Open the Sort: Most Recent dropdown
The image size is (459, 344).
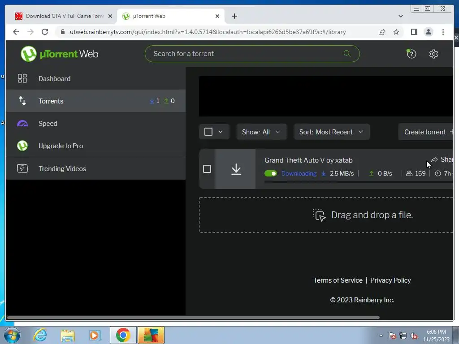331,132
